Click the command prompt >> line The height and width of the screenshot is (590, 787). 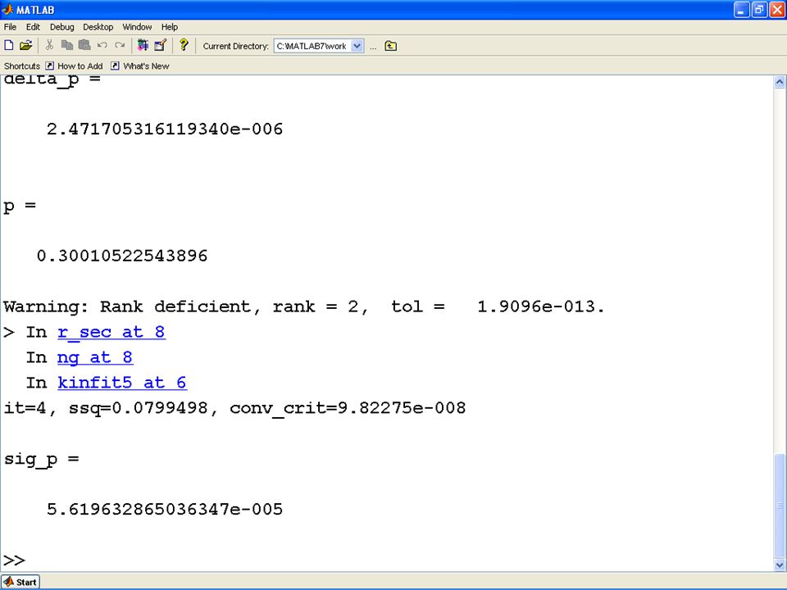(x=14, y=560)
